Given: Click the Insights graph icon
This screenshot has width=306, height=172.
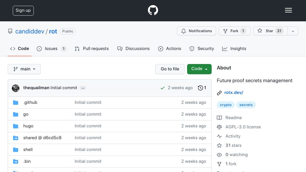Looking at the screenshot, I should click(x=225, y=49).
